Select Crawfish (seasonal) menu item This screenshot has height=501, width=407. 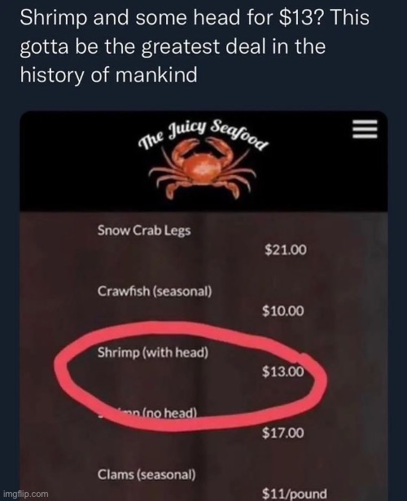click(155, 292)
